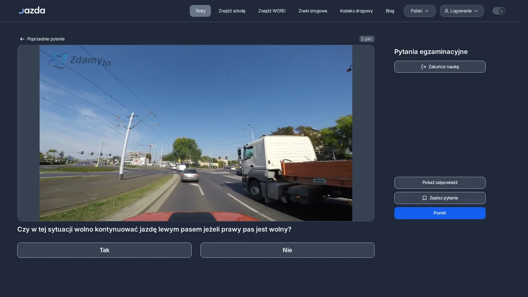Image resolution: width=528 pixels, height=297 pixels.
Task: Open the Polski language dropdown
Action: (420, 11)
